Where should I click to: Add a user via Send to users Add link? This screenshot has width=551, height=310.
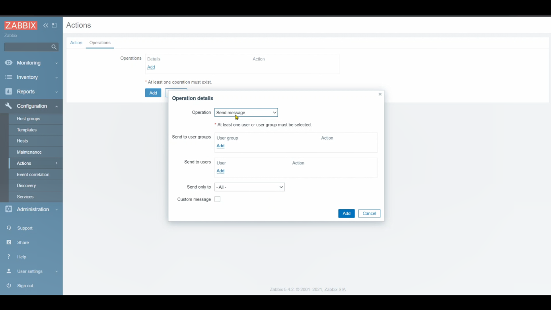pos(220,171)
